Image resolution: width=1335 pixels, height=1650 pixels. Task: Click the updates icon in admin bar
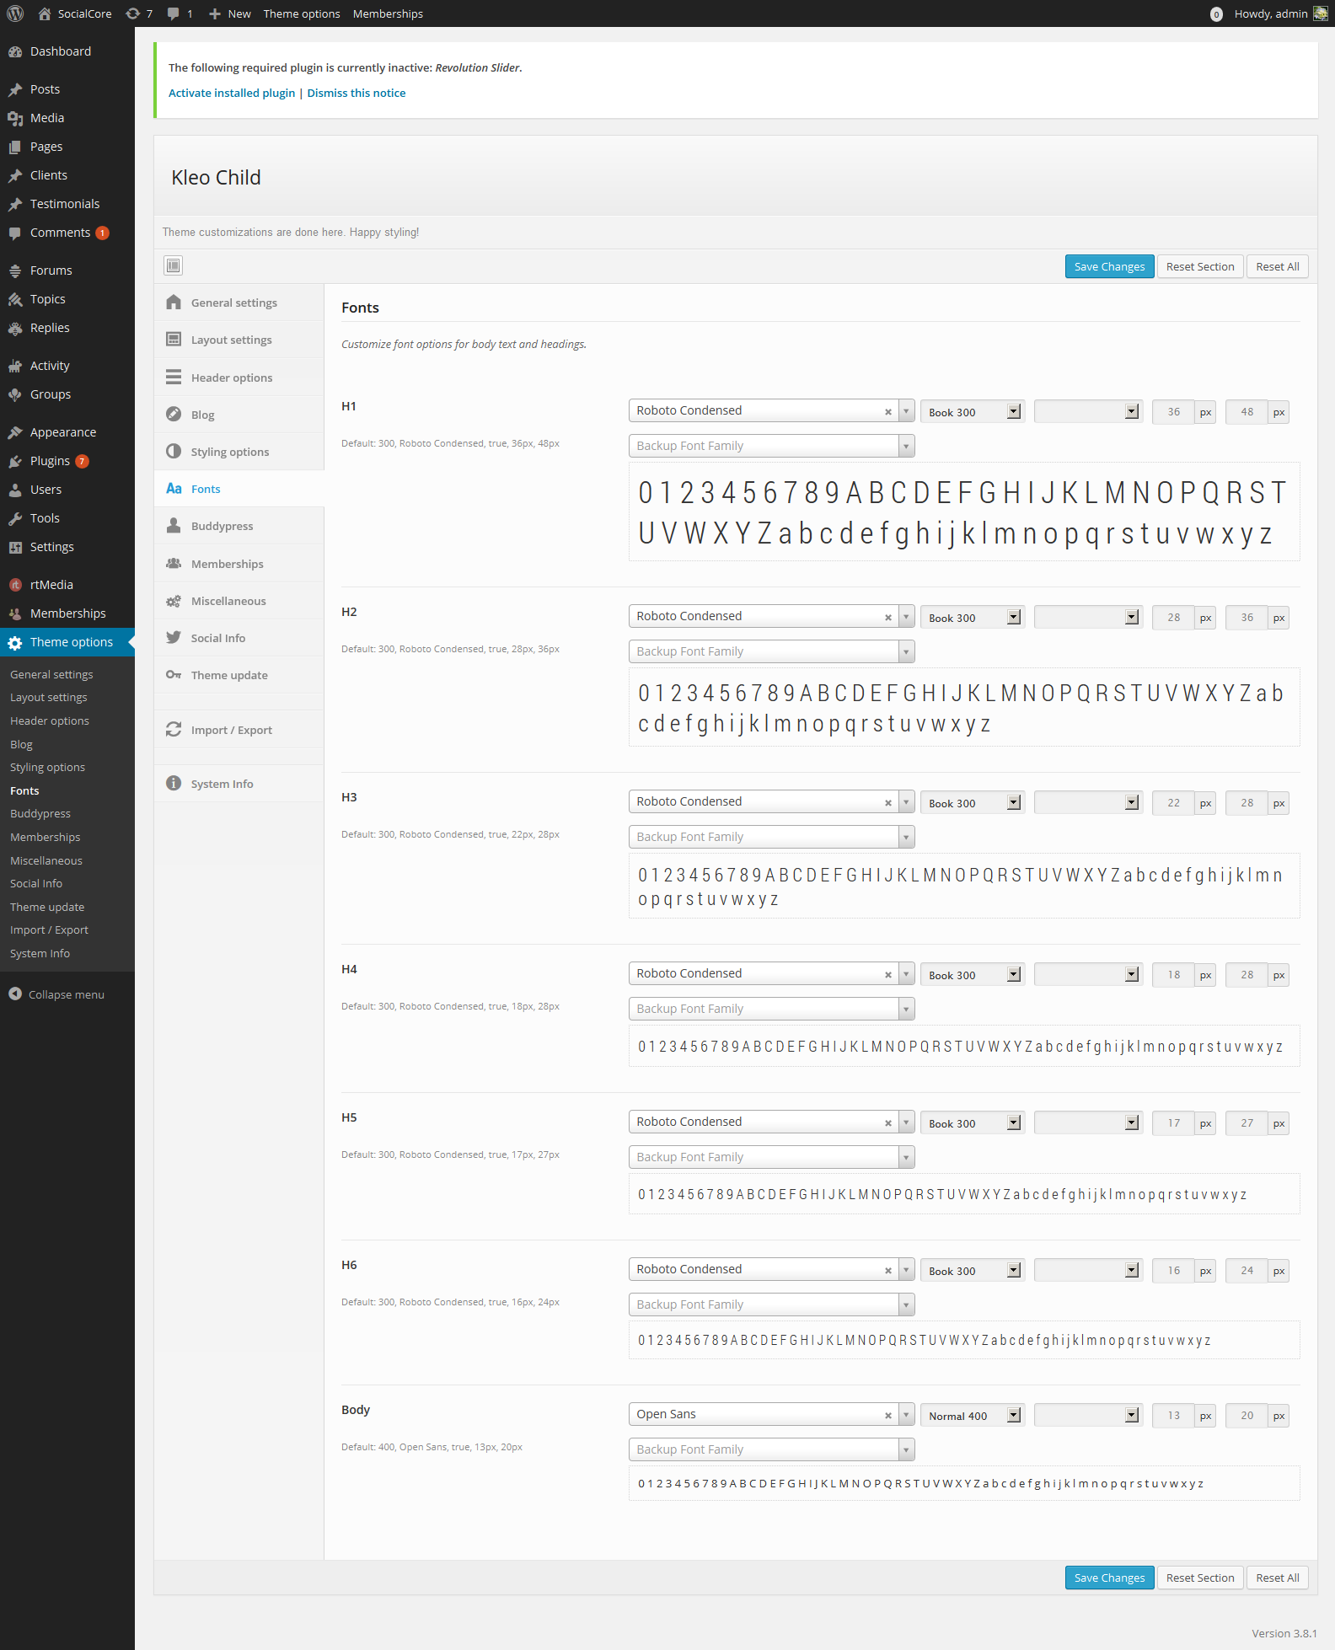pos(133,13)
